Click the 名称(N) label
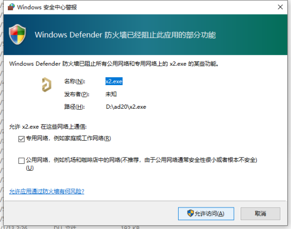Viewport: 291px width, 229px height. (x=75, y=81)
